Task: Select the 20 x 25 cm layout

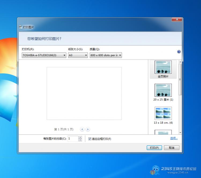Action: (163, 92)
